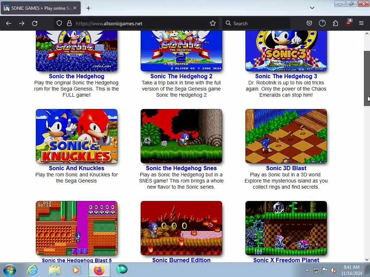The image size is (370, 277).
Task: Save page to Pocket
Action: tap(309, 23)
